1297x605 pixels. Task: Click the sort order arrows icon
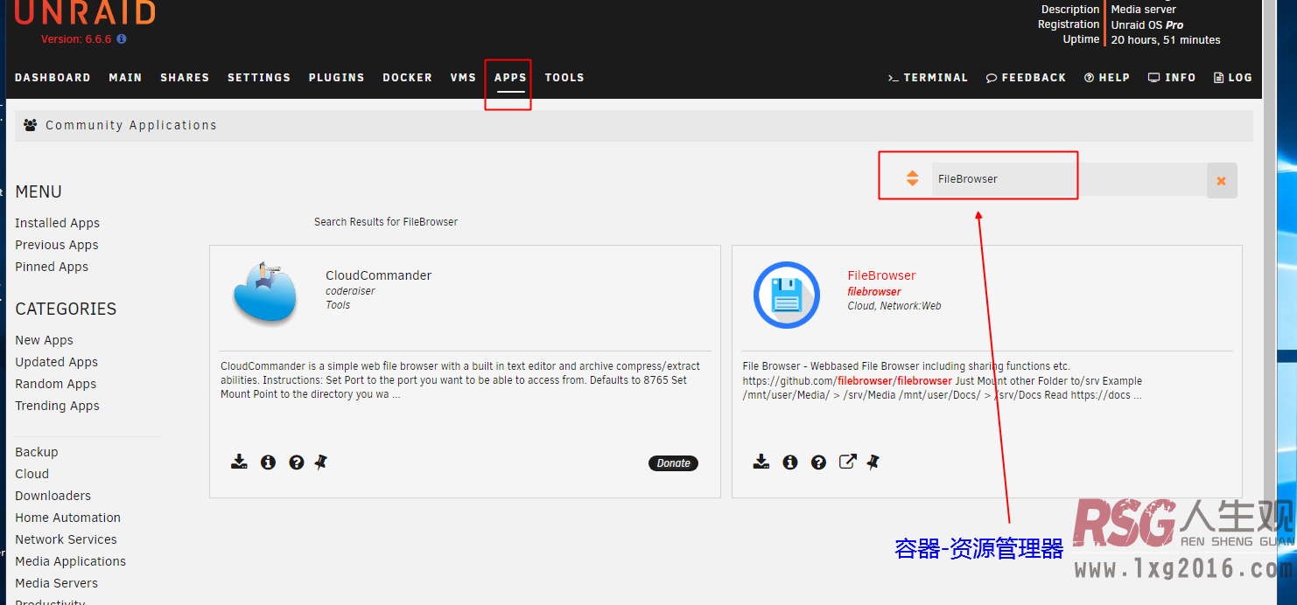pos(912,178)
